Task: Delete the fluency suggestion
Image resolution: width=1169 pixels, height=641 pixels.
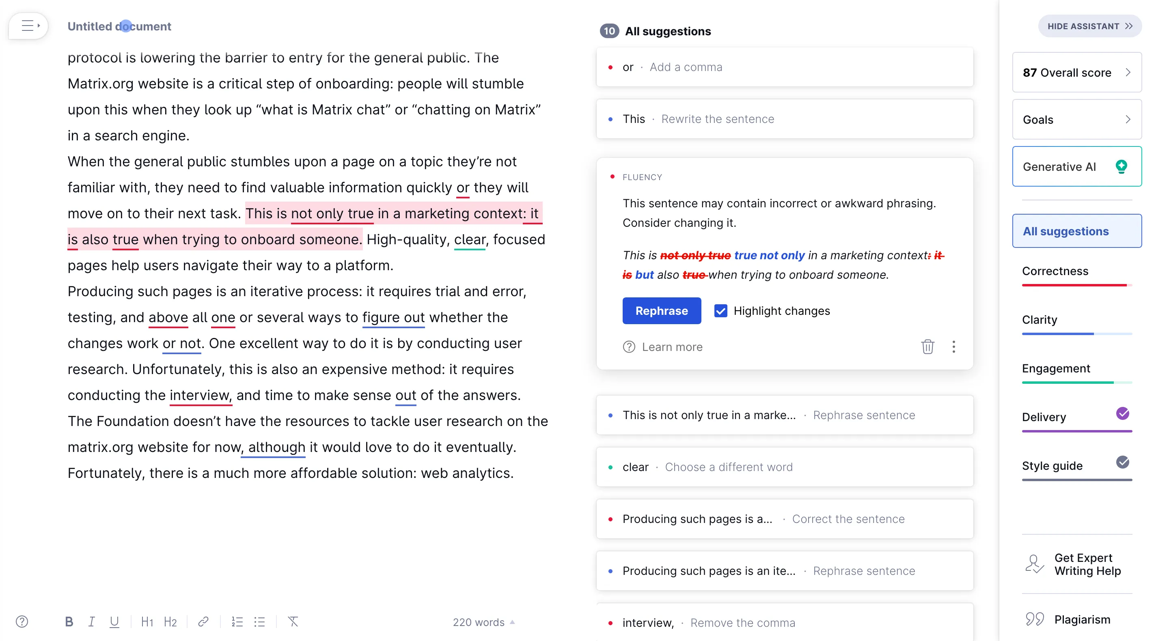Action: point(927,346)
